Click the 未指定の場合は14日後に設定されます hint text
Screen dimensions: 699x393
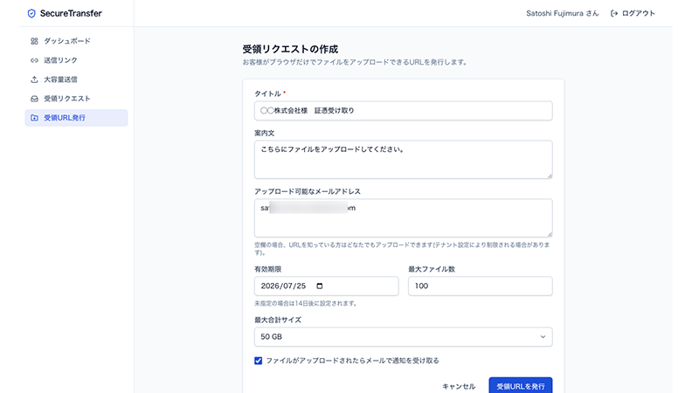point(307,303)
